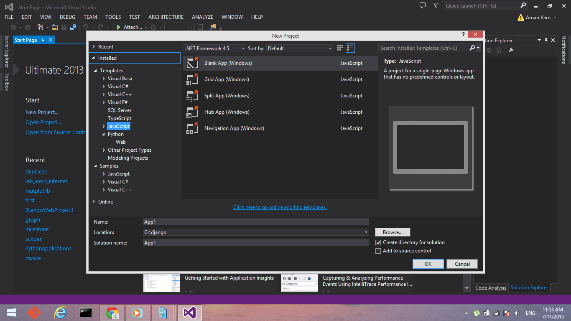Uncheck Create directory for solution
This screenshot has width=571, height=321.
(x=378, y=242)
